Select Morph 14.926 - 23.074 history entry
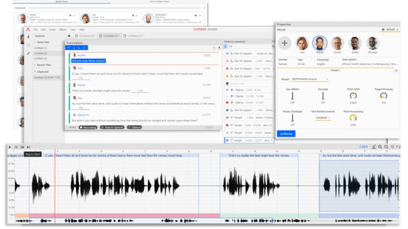The width and height of the screenshot is (408, 229). 249,140
